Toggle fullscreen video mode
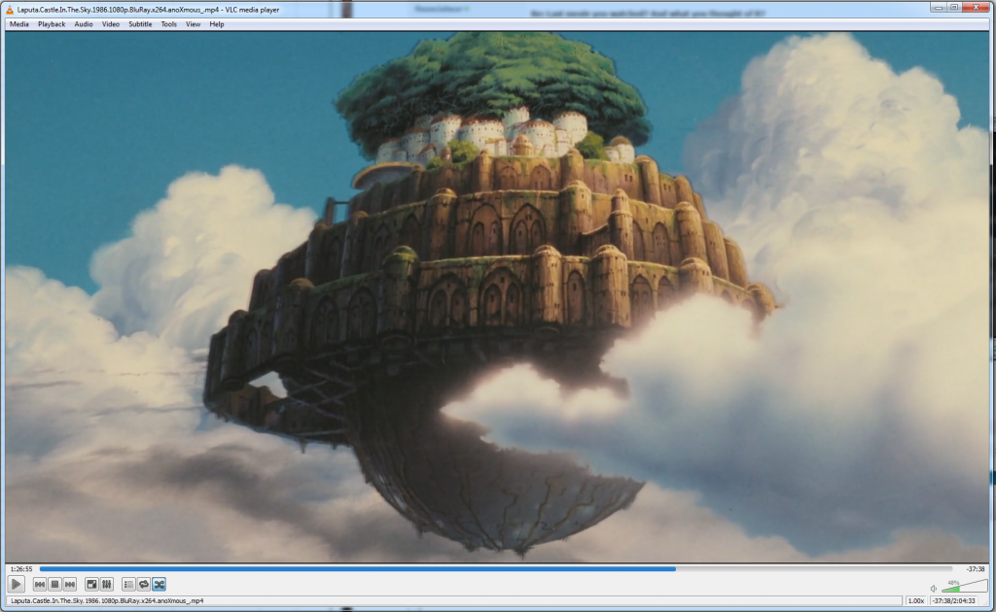This screenshot has height=612, width=996. [x=91, y=584]
